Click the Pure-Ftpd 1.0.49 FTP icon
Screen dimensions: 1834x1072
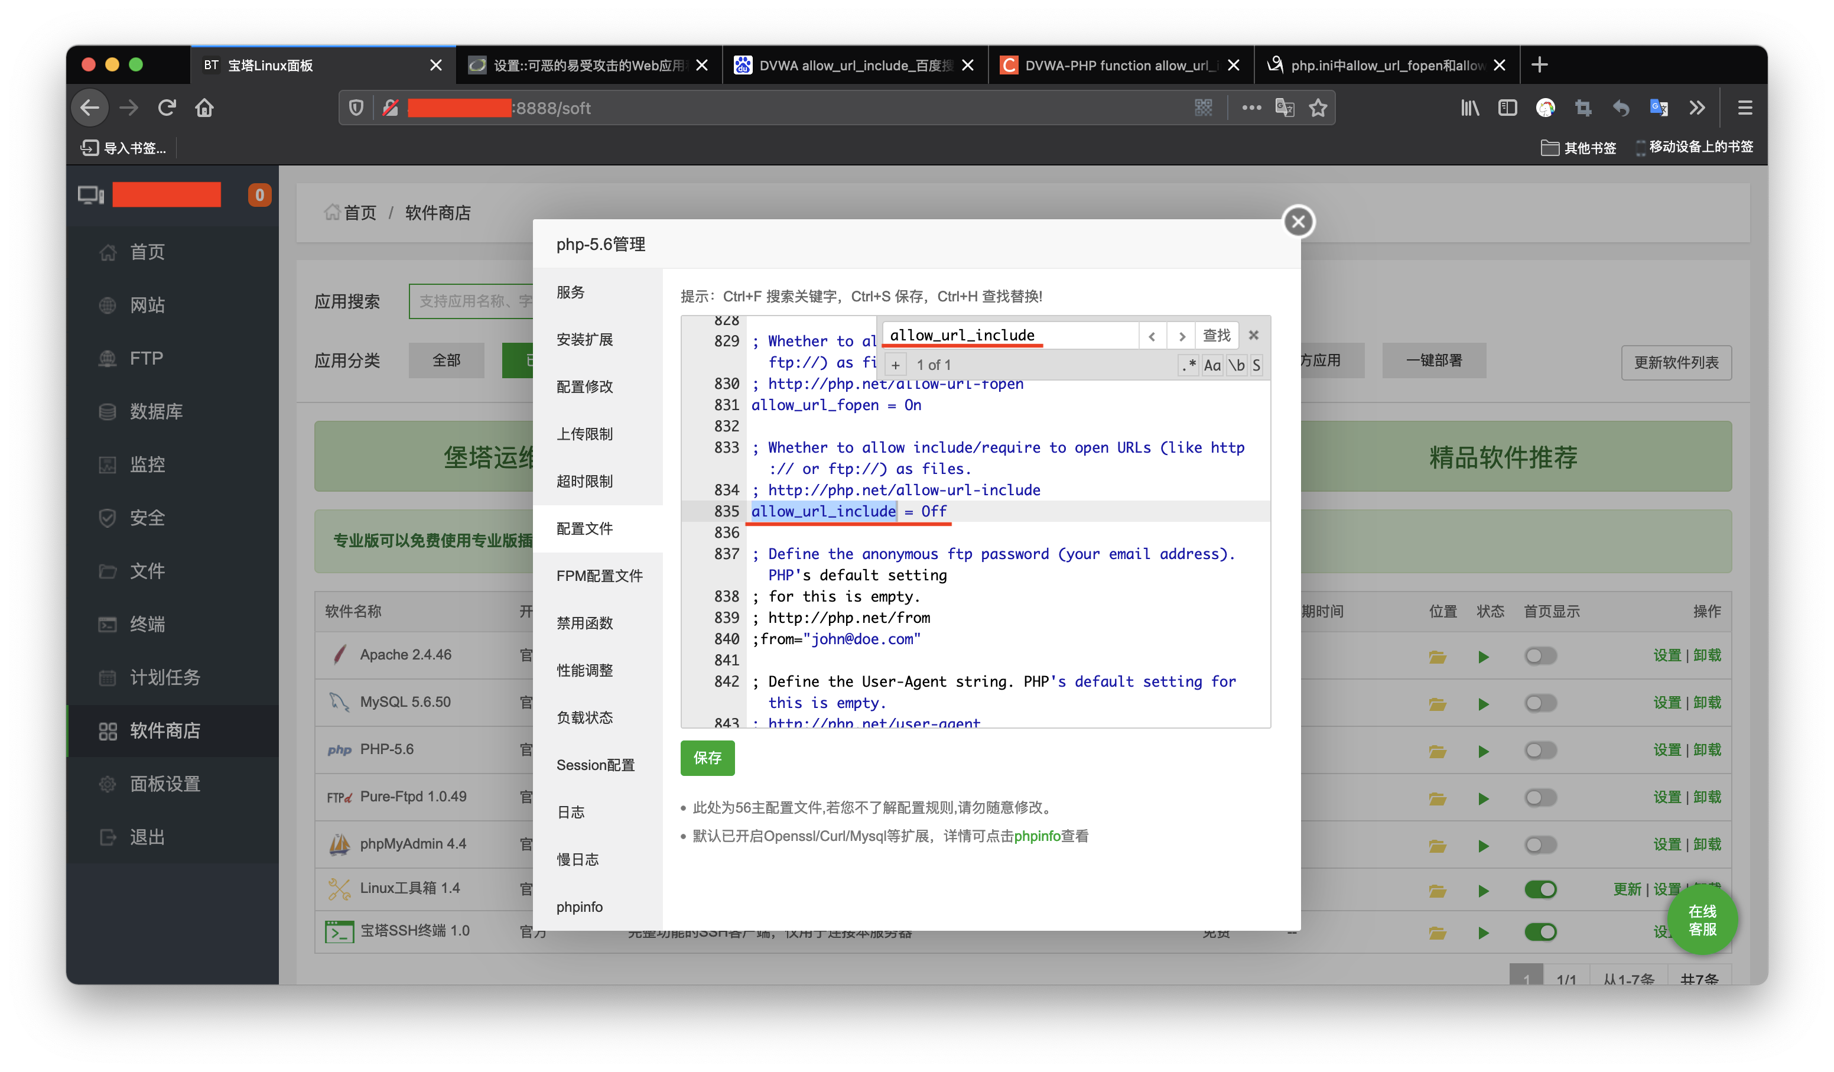pos(338,796)
